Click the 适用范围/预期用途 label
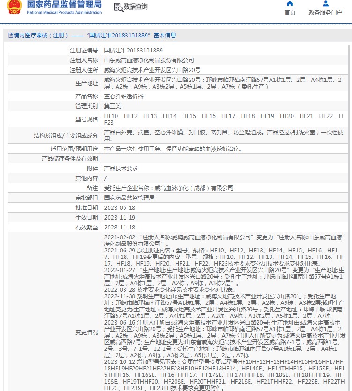 pyautogui.click(x=74, y=149)
